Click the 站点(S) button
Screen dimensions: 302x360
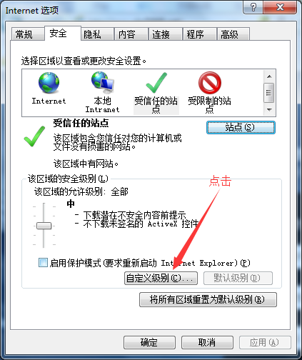point(241,127)
